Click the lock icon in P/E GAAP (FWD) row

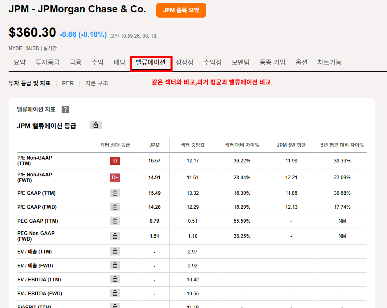click(115, 207)
